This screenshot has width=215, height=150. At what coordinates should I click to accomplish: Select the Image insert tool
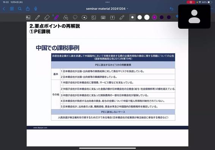(94, 17)
